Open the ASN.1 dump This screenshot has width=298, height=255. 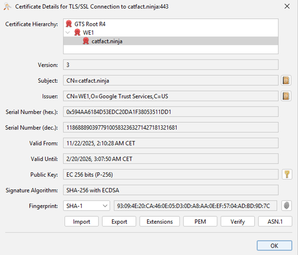275,221
